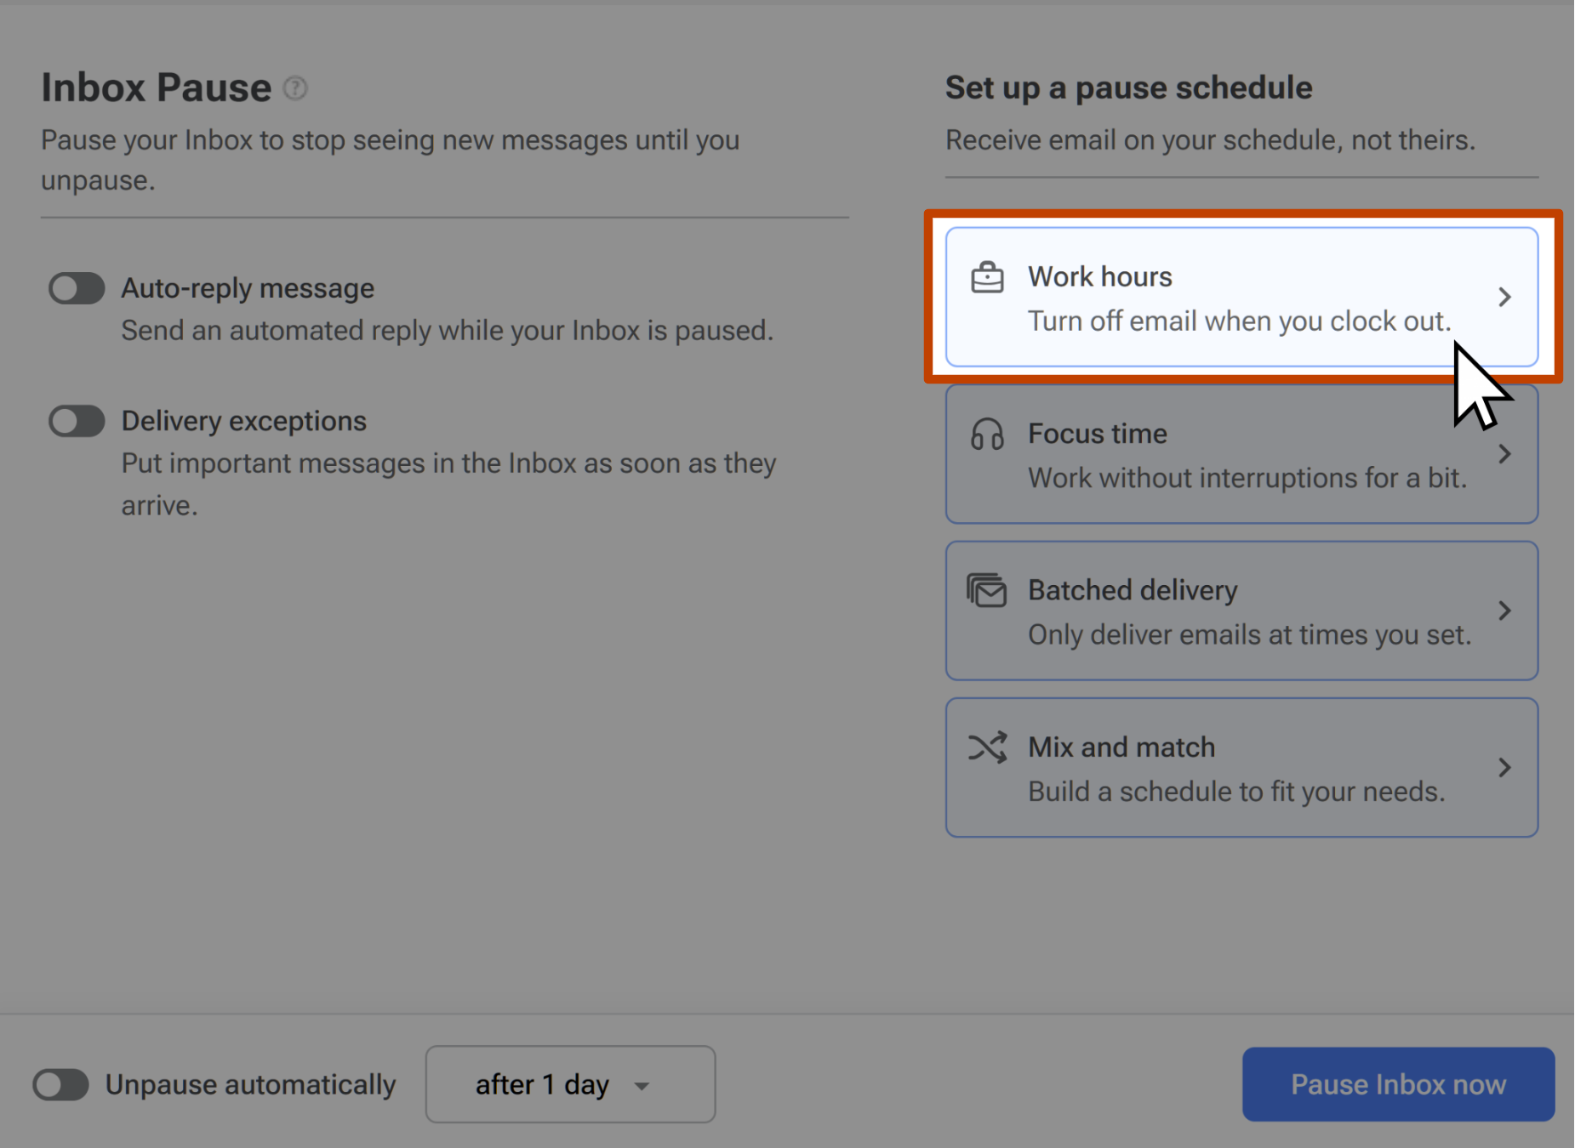This screenshot has height=1148, width=1575.
Task: Open the 'after 1 day' dropdown
Action: coord(570,1084)
